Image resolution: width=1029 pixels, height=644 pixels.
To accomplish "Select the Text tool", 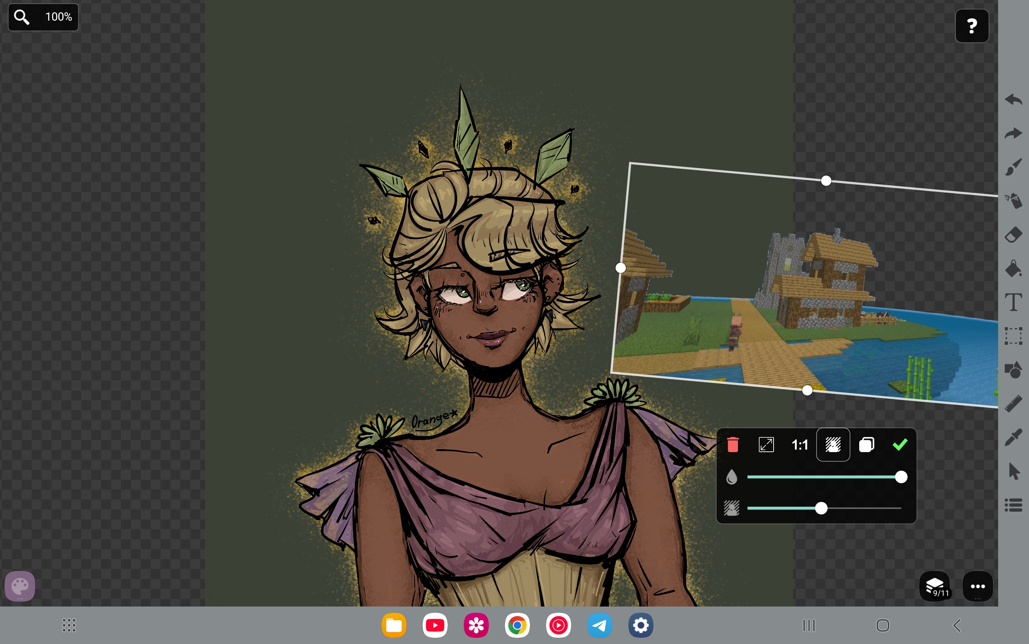I will (x=1013, y=303).
